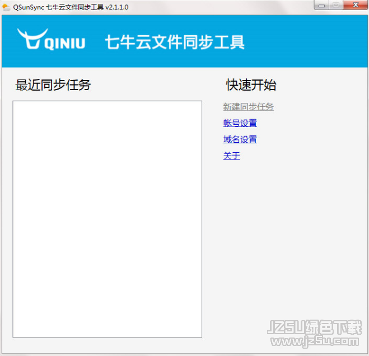Click the 七牛云文件同步工具 banner title
This screenshot has height=356, width=369.
(175, 43)
